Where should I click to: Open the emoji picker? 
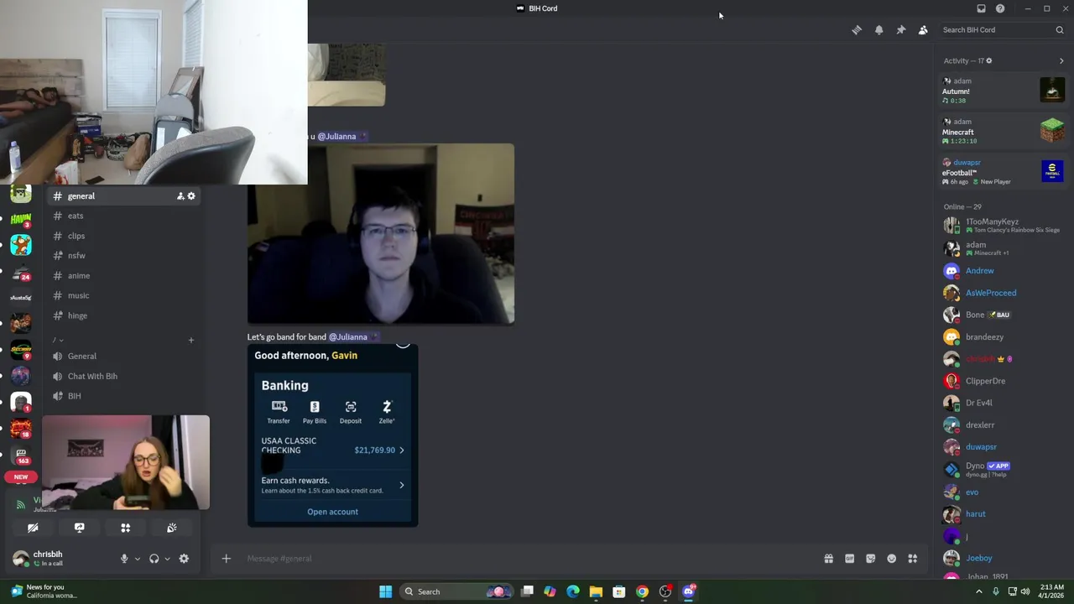coord(891,559)
